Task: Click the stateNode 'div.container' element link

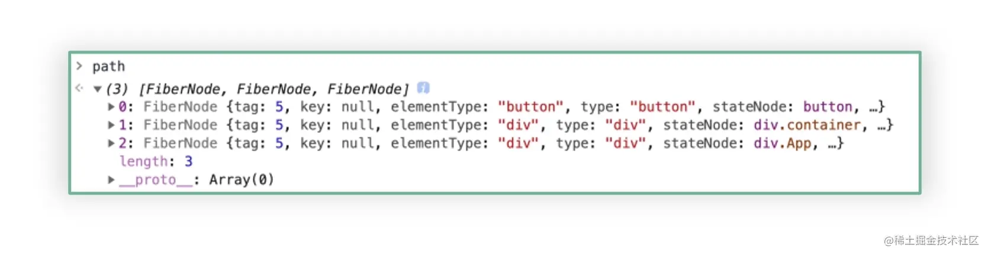Action: 807,125
